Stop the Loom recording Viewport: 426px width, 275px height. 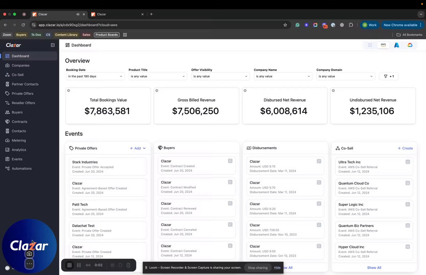point(70,265)
